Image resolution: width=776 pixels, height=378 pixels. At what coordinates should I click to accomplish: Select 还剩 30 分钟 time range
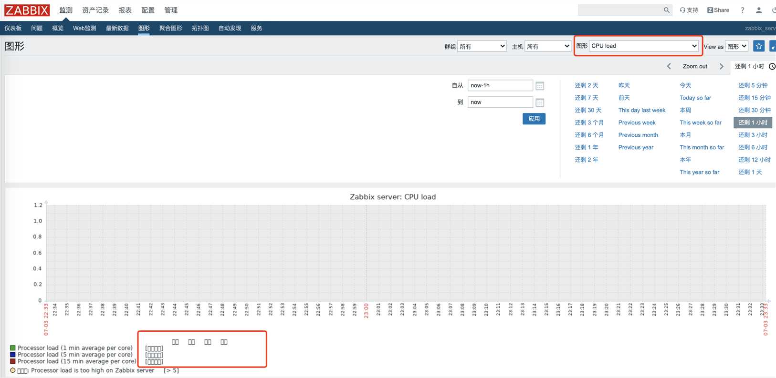pos(755,110)
